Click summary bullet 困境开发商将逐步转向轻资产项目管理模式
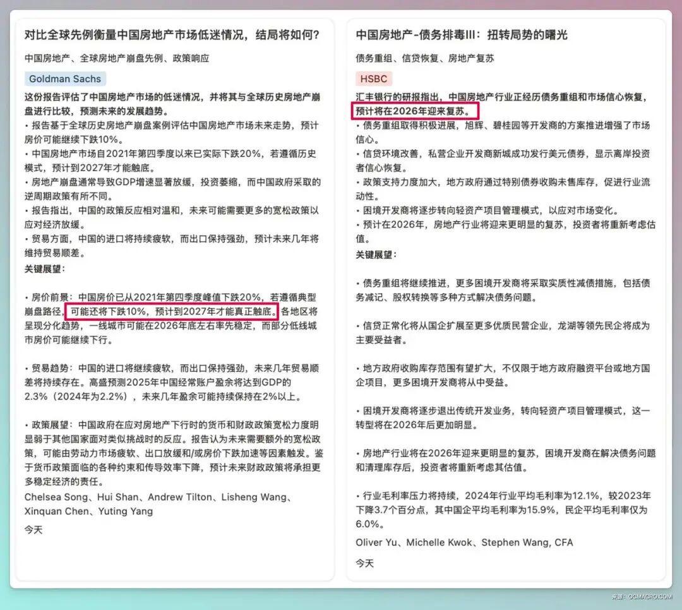This screenshot has height=610, width=682. click(487, 210)
